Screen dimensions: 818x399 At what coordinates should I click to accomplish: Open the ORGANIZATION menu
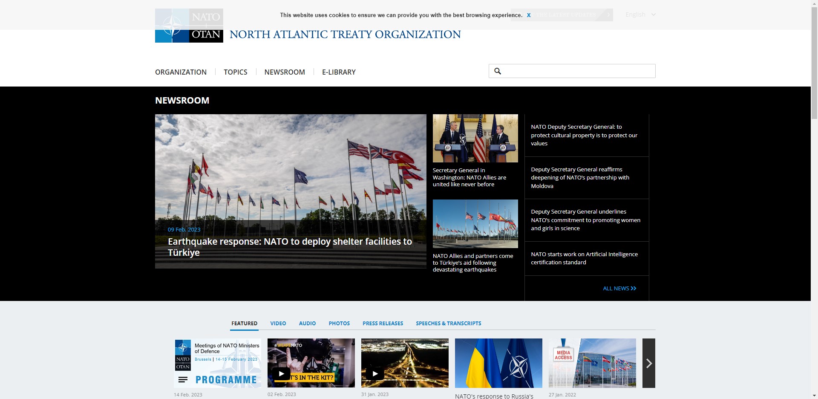click(x=181, y=72)
